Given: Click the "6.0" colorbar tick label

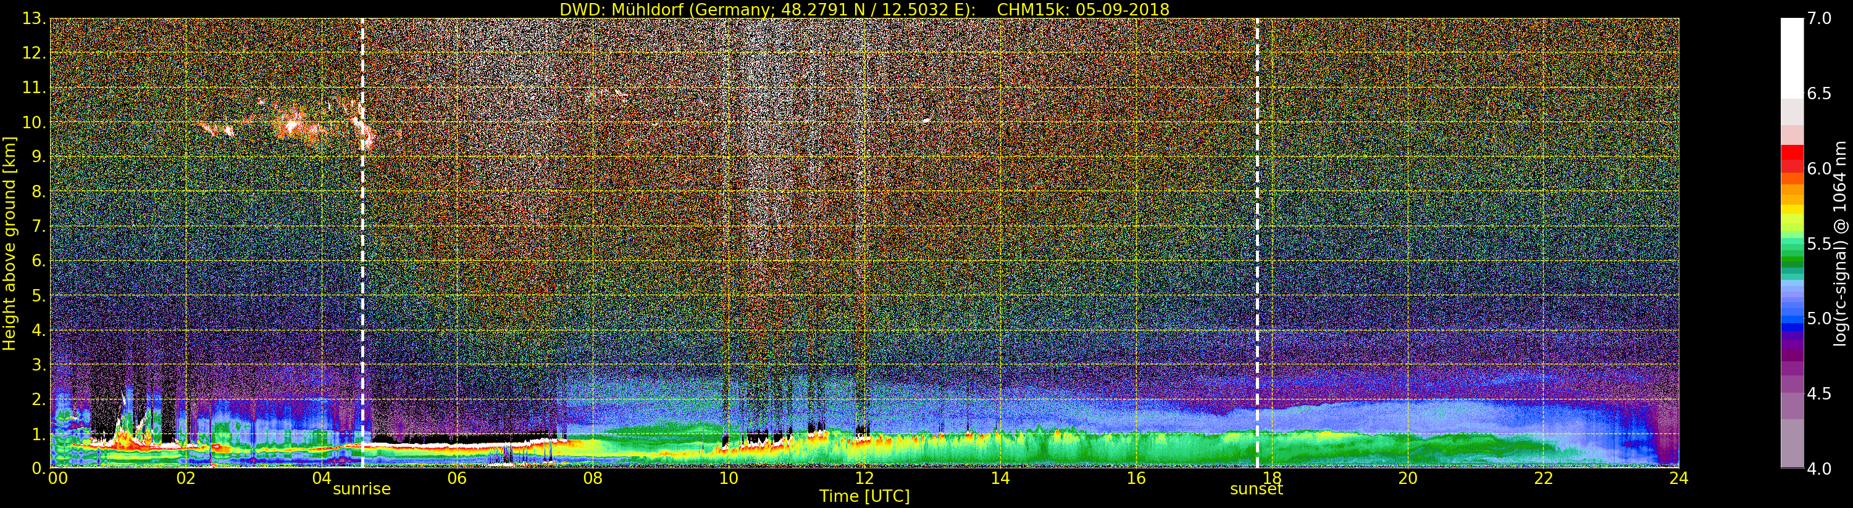Looking at the screenshot, I should 1819,169.
